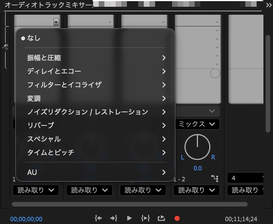Screen dimensions: 273x224
Task: Open the third track's 読み取り automation dropdown
Action: tap(143, 190)
